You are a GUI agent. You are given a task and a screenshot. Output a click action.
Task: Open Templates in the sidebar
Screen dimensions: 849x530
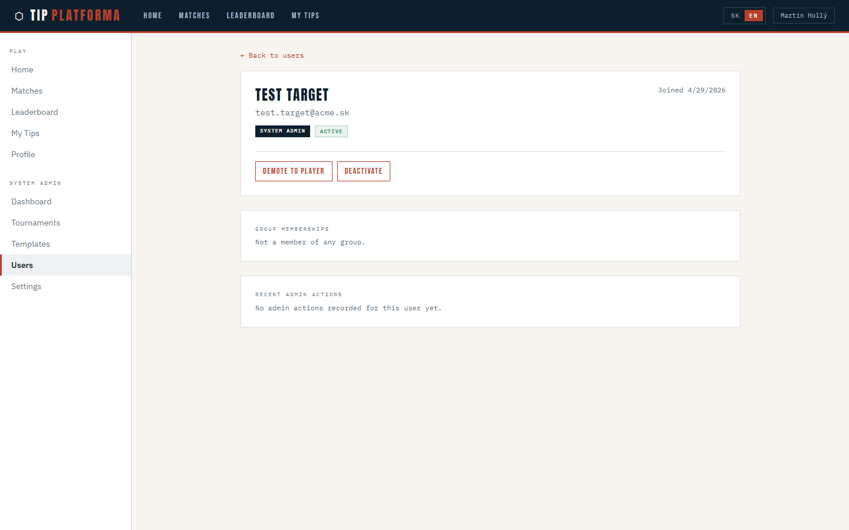click(31, 244)
